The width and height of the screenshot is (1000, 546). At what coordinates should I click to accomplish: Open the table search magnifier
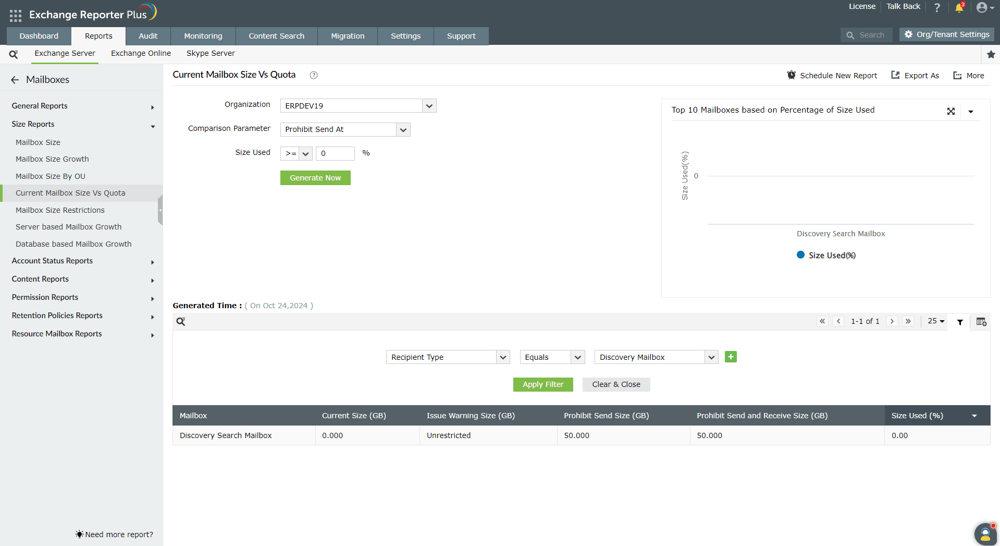click(x=181, y=321)
